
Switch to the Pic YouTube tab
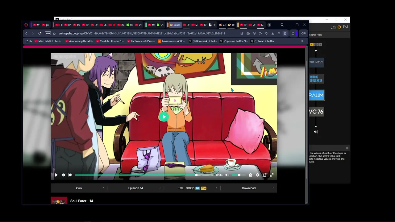point(77,25)
